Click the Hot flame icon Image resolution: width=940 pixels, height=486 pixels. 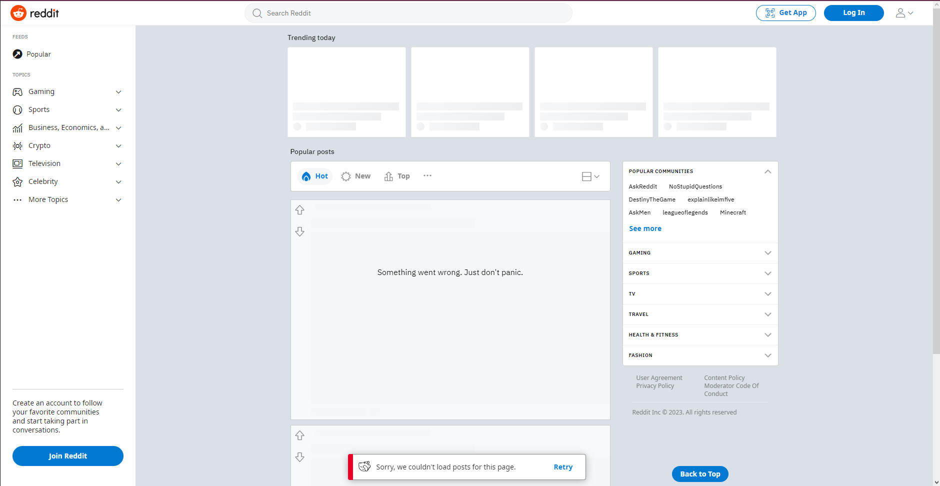306,176
